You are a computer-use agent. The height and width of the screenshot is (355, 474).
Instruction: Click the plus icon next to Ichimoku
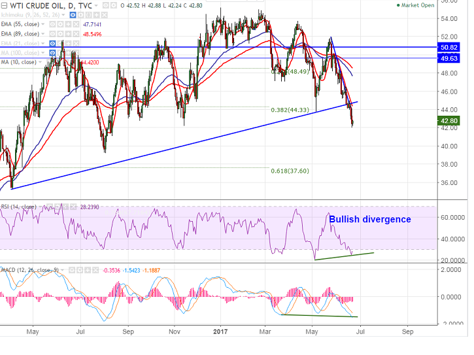click(96, 15)
